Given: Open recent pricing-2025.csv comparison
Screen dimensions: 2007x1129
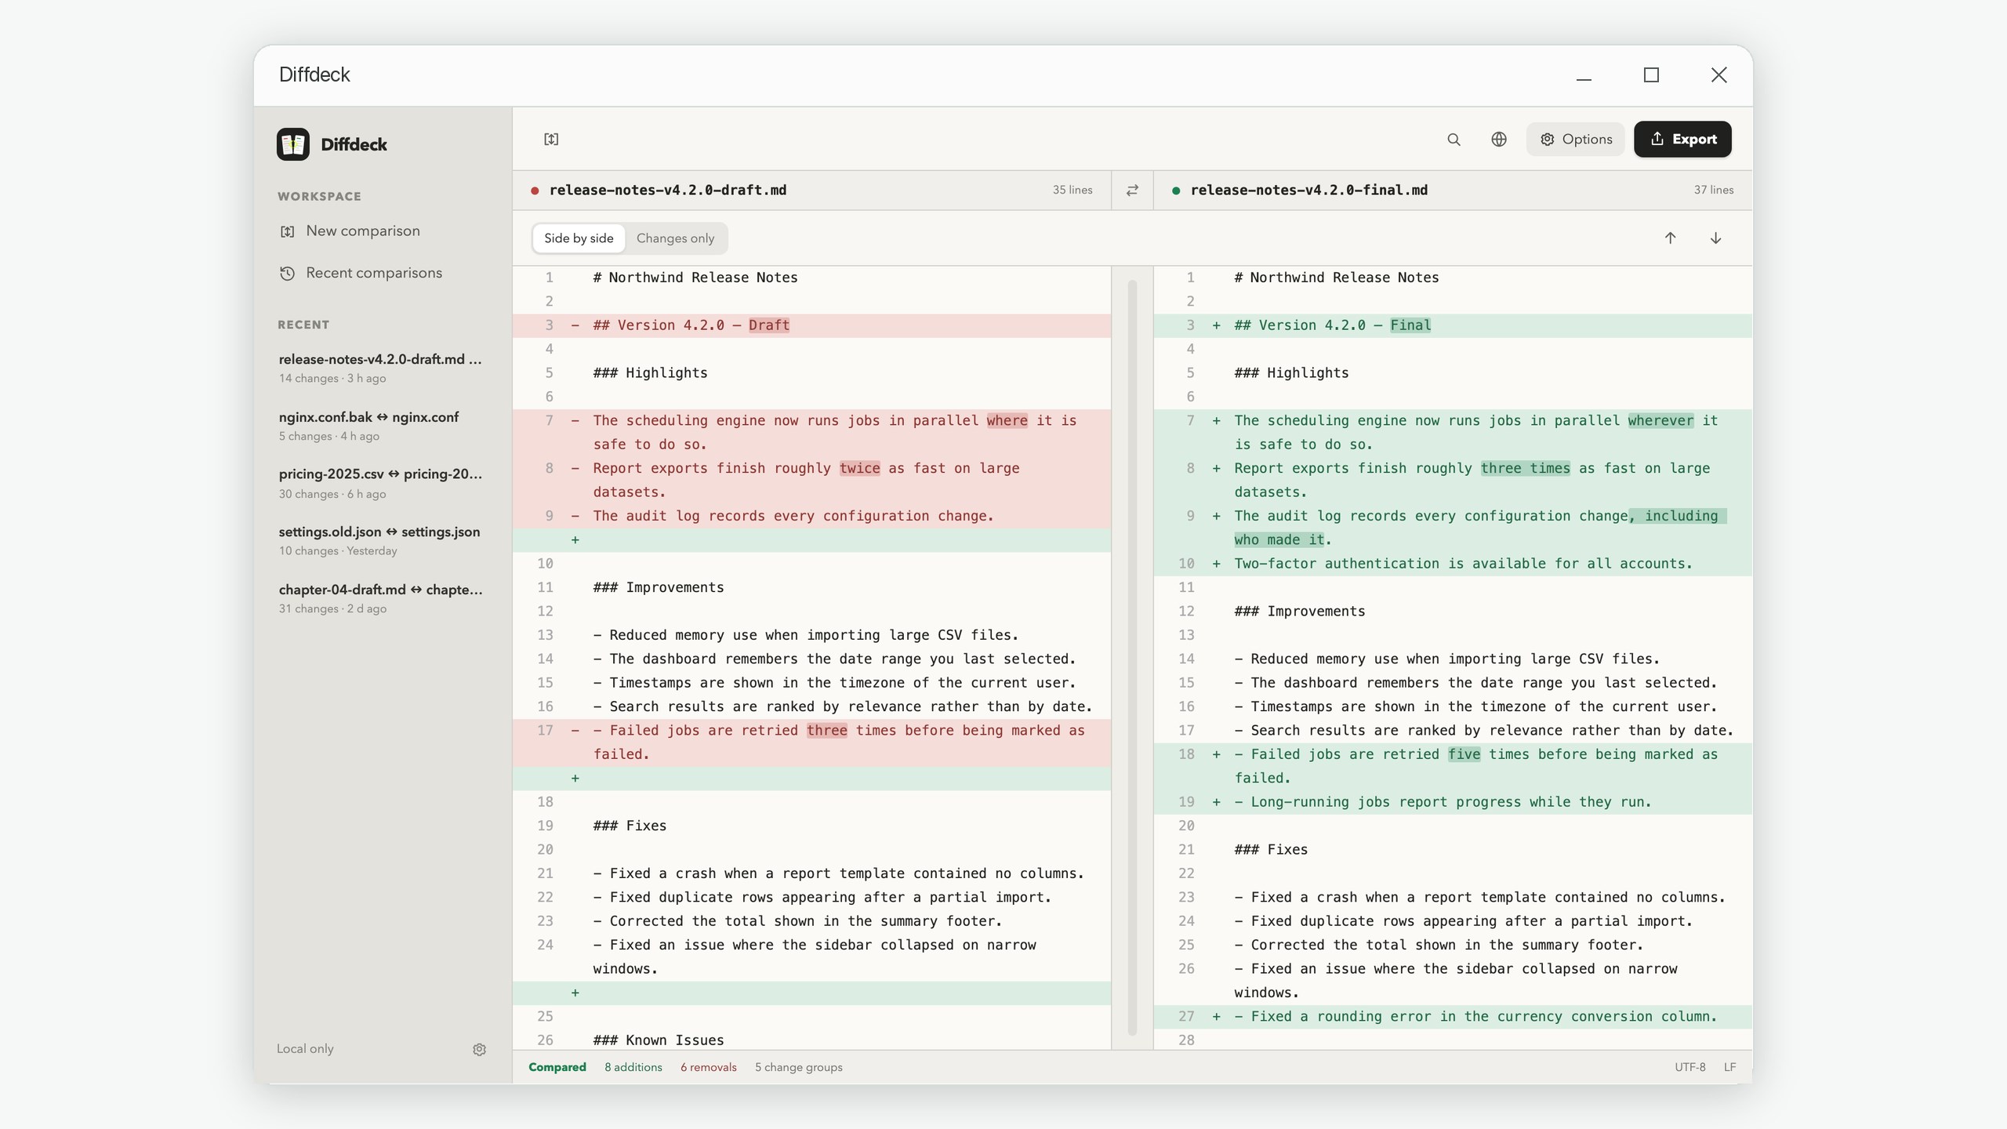Looking at the screenshot, I should pos(382,483).
